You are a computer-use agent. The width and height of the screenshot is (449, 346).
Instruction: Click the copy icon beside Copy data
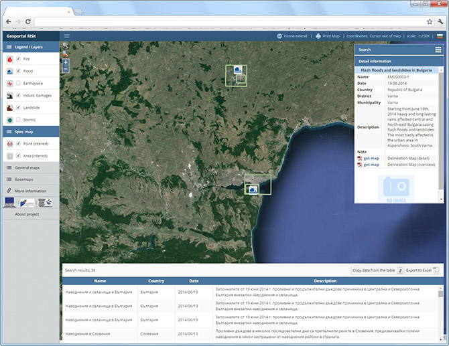pos(401,270)
